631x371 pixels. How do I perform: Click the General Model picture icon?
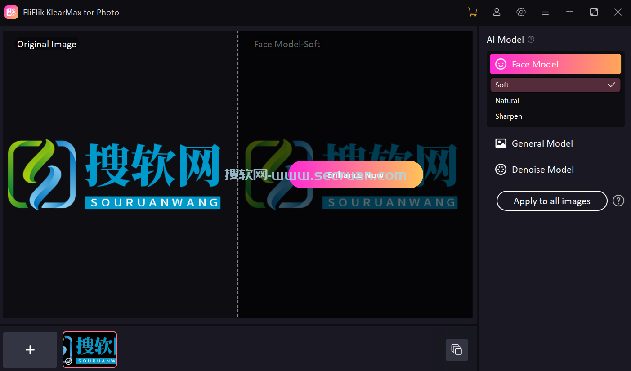click(501, 143)
